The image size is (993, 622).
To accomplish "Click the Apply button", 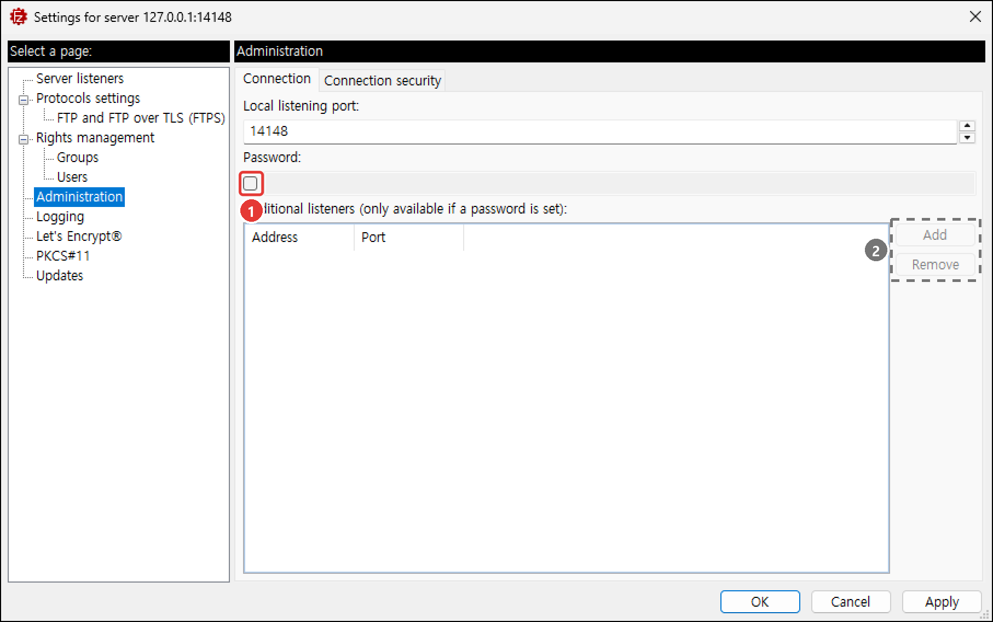I will pos(942,602).
